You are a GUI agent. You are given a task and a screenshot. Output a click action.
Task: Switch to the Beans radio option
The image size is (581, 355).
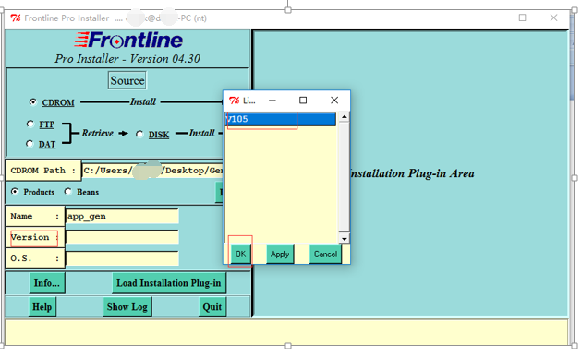click(x=67, y=192)
